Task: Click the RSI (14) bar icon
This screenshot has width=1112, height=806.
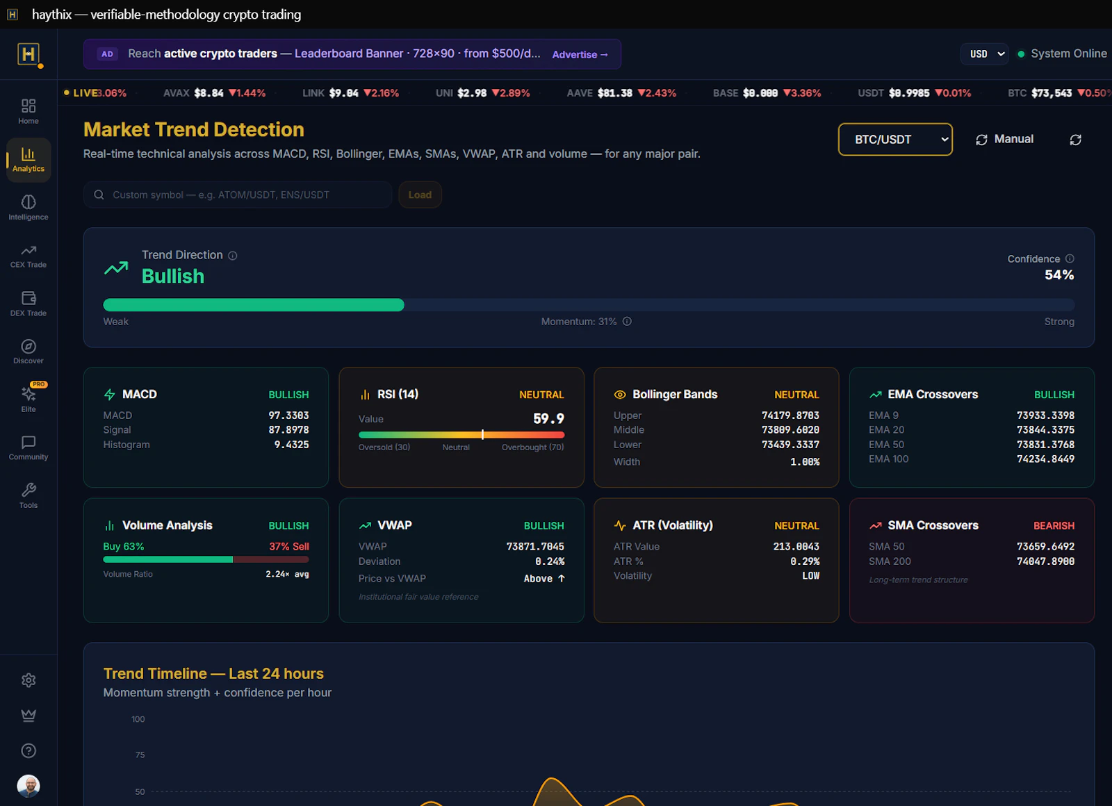Action: (x=365, y=395)
